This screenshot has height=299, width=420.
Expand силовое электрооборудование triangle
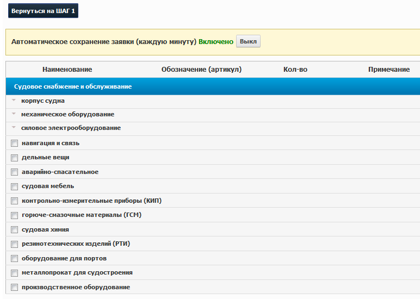click(x=14, y=127)
